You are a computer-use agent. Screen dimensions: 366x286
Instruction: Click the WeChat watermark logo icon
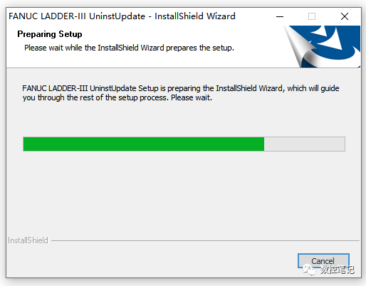pyautogui.click(x=310, y=270)
